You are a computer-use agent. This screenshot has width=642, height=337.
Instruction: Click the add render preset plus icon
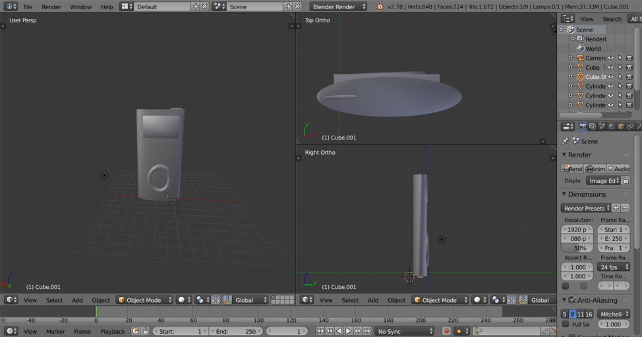tap(616, 208)
